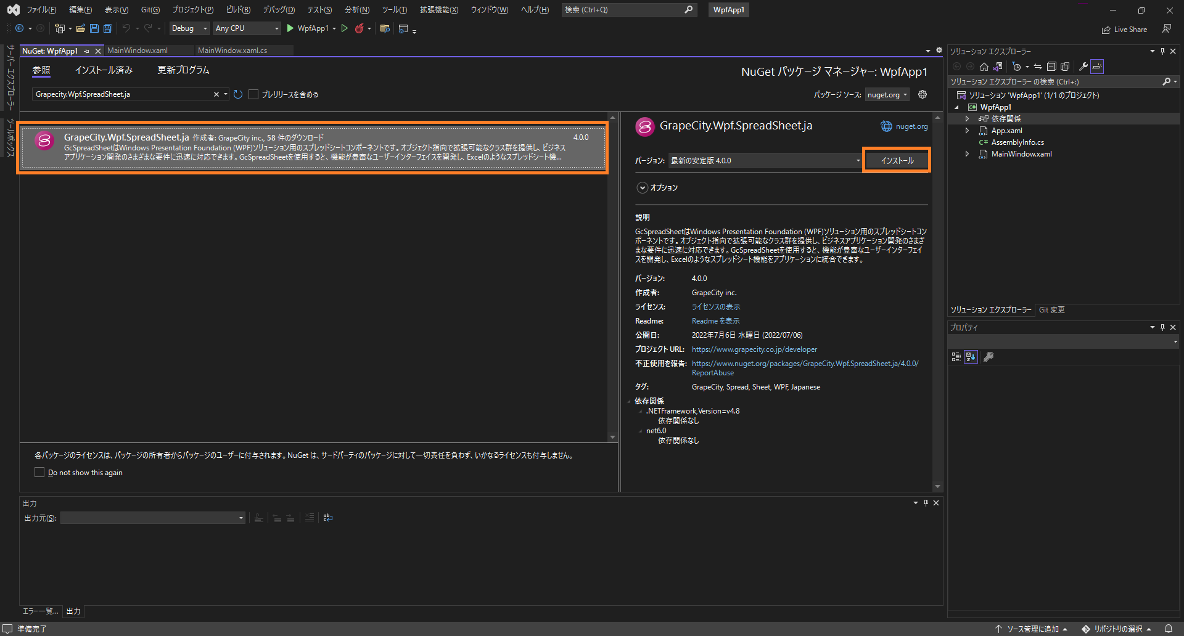Click the Hot Reload flame icon
The image size is (1184, 636).
359,28
